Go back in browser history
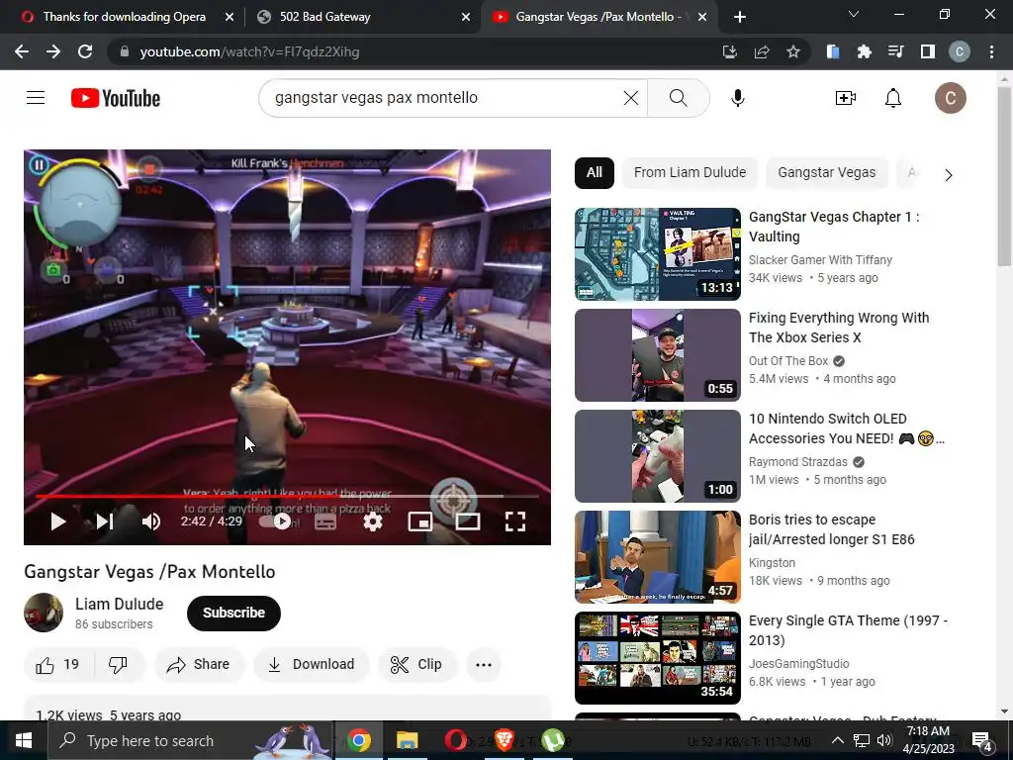Image resolution: width=1013 pixels, height=760 pixels. (22, 51)
